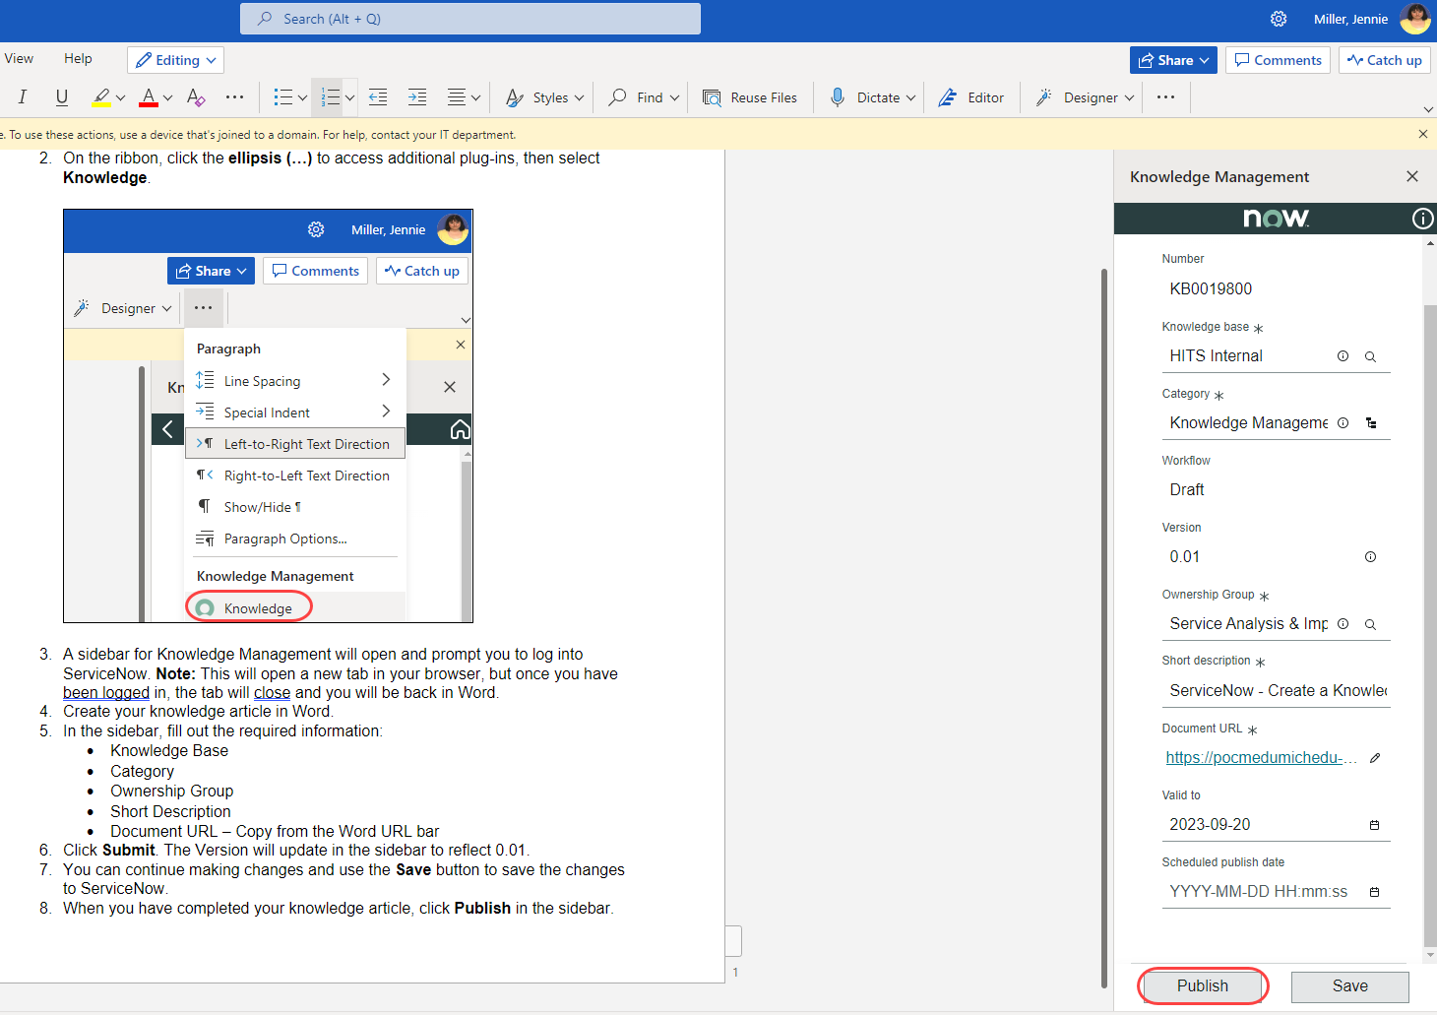Viewport: 1437px width, 1015px height.
Task: Launch the Designer icon
Action: pos(1043,96)
